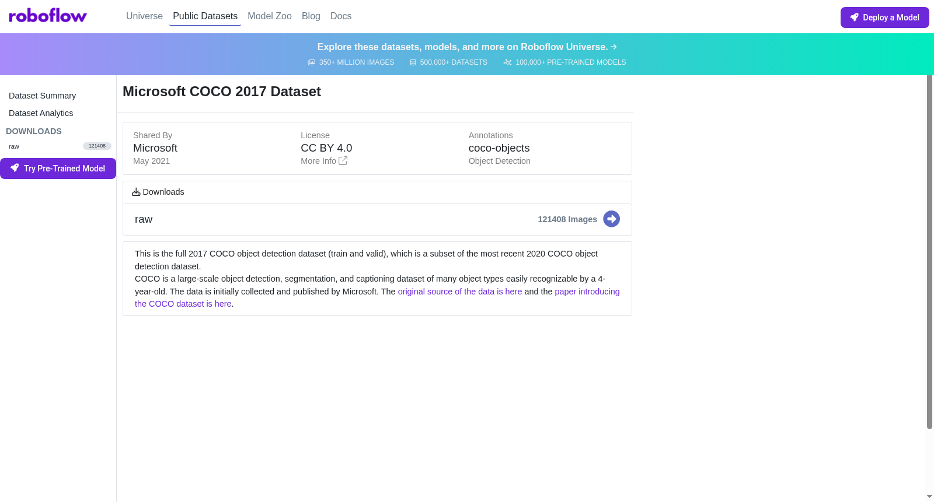Click the Roboflow logo
Screen dimensions: 934x502
point(48,16)
